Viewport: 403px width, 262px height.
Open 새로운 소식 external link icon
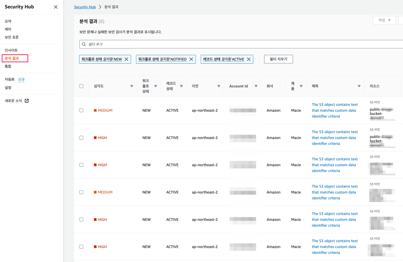(x=26, y=101)
